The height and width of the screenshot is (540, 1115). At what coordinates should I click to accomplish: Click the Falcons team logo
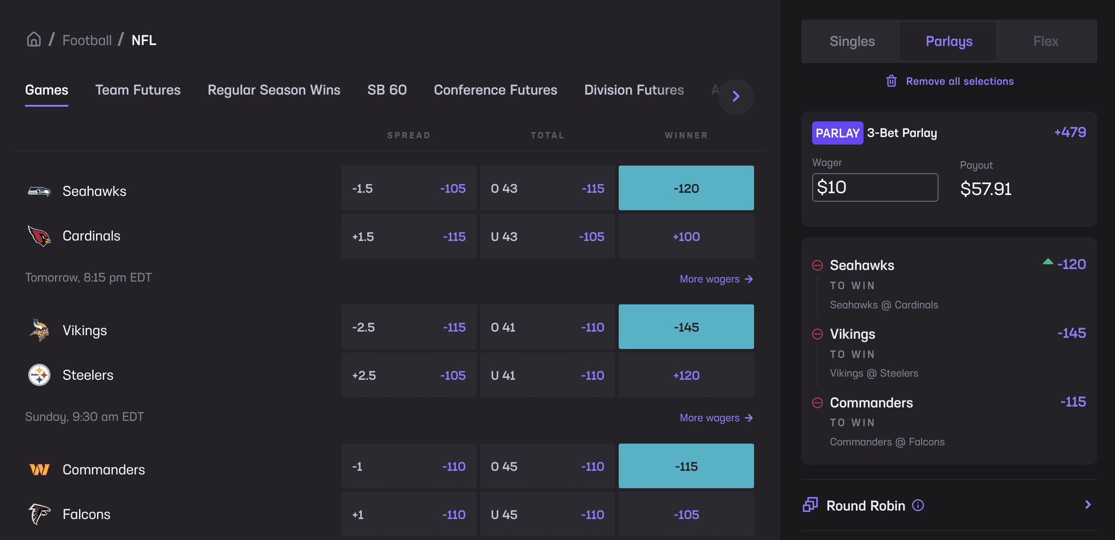39,514
